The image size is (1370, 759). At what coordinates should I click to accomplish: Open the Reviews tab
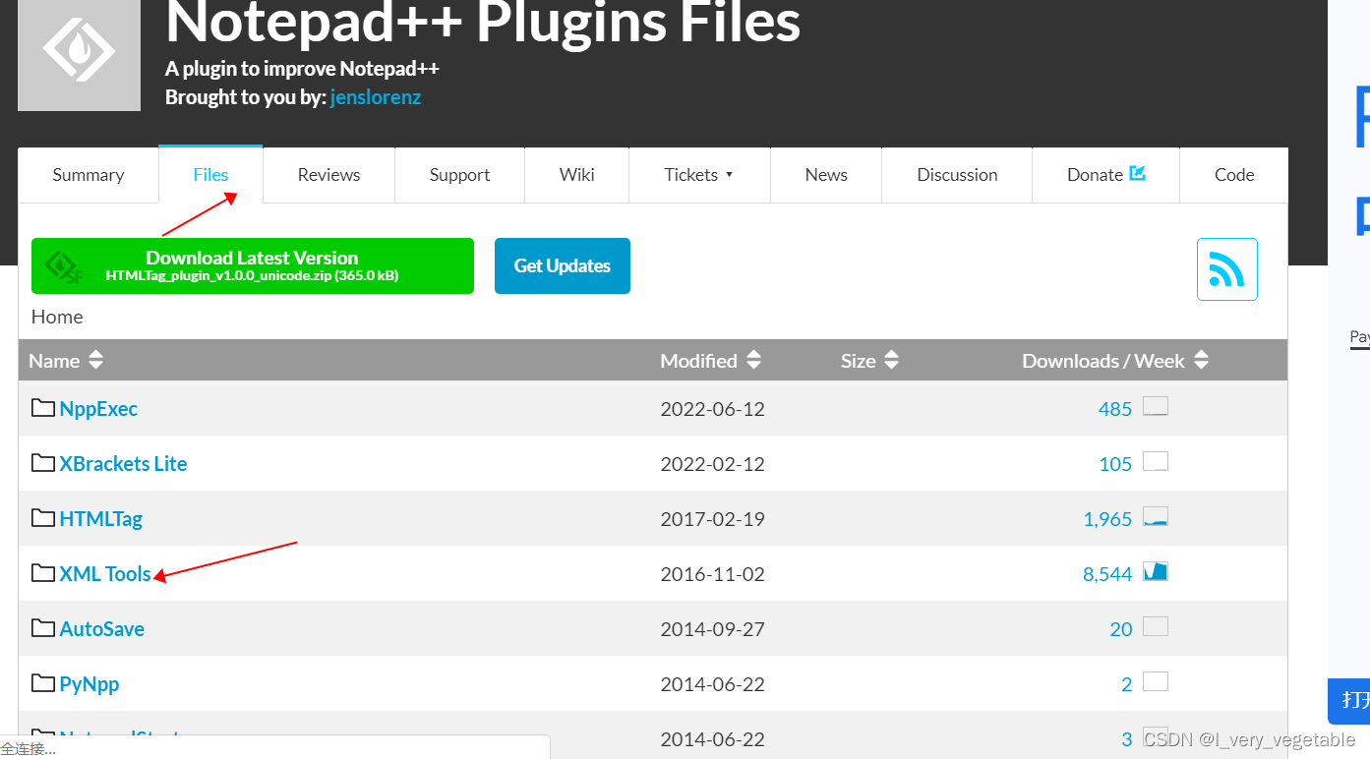pyautogui.click(x=328, y=175)
